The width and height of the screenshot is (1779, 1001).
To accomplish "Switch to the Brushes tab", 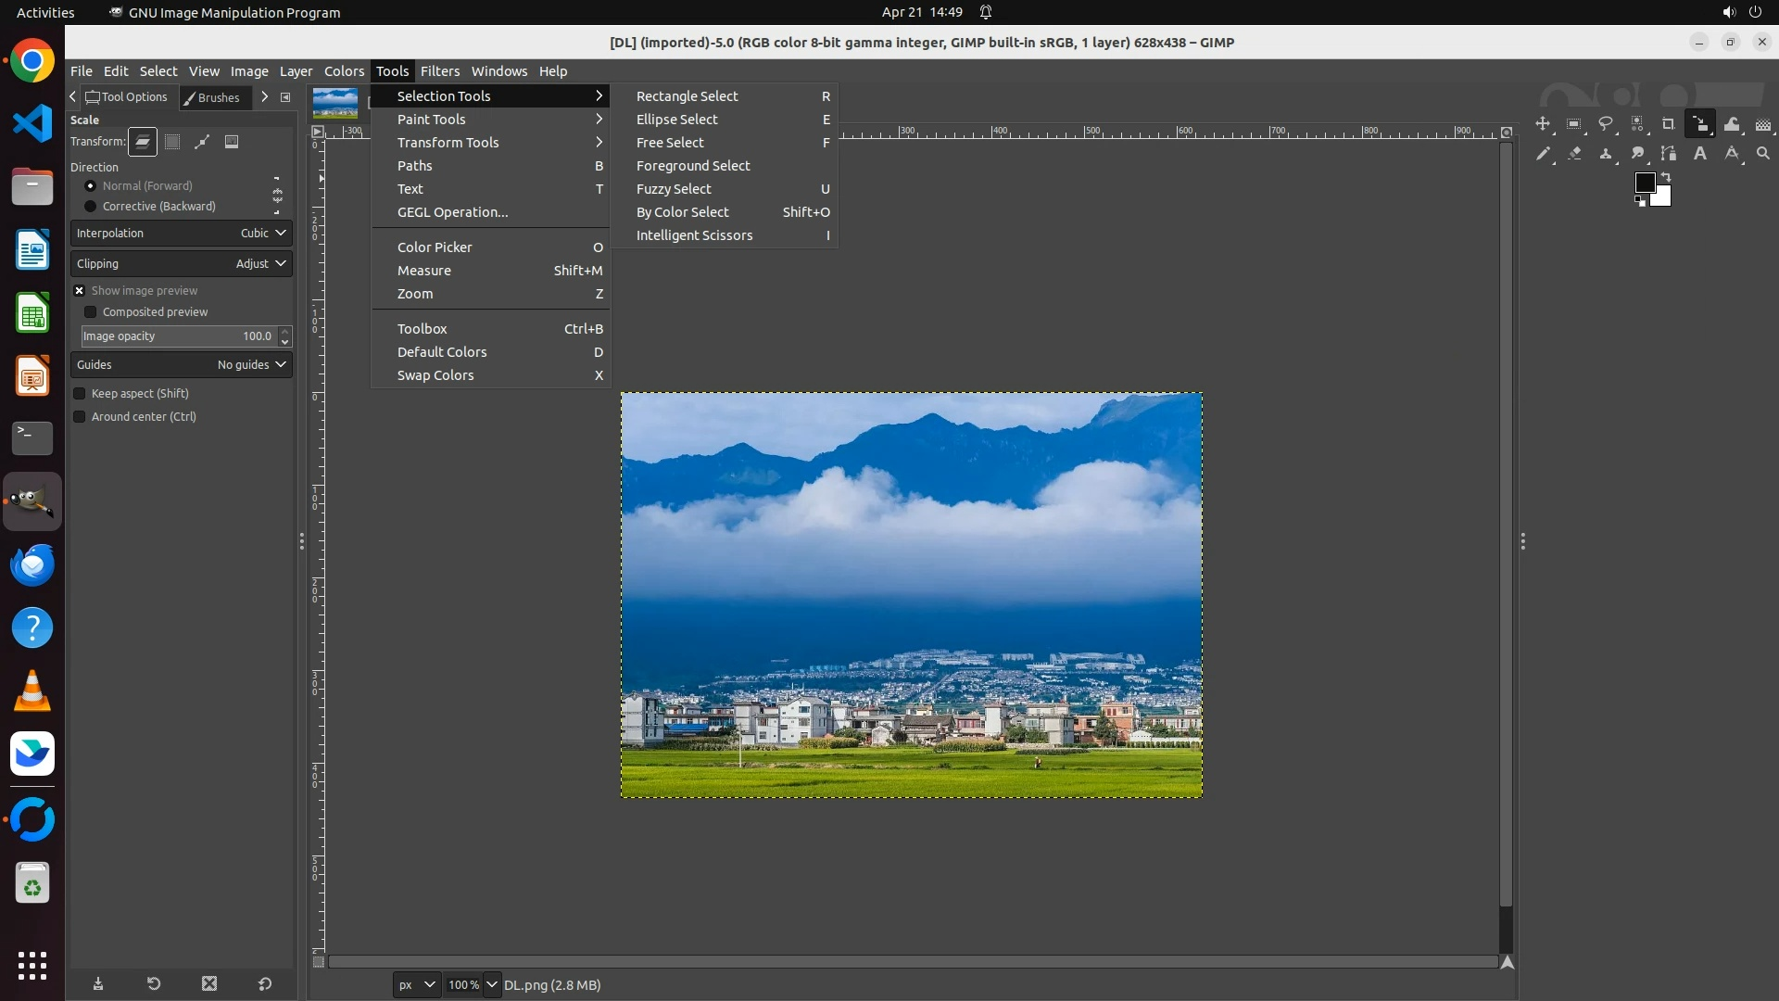I will [x=213, y=97].
